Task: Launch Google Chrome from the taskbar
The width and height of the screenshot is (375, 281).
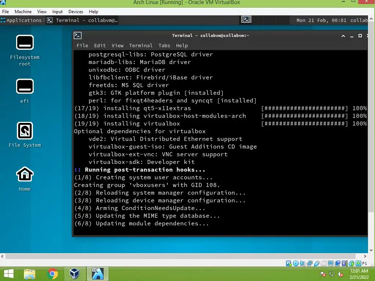Action: coord(52,274)
